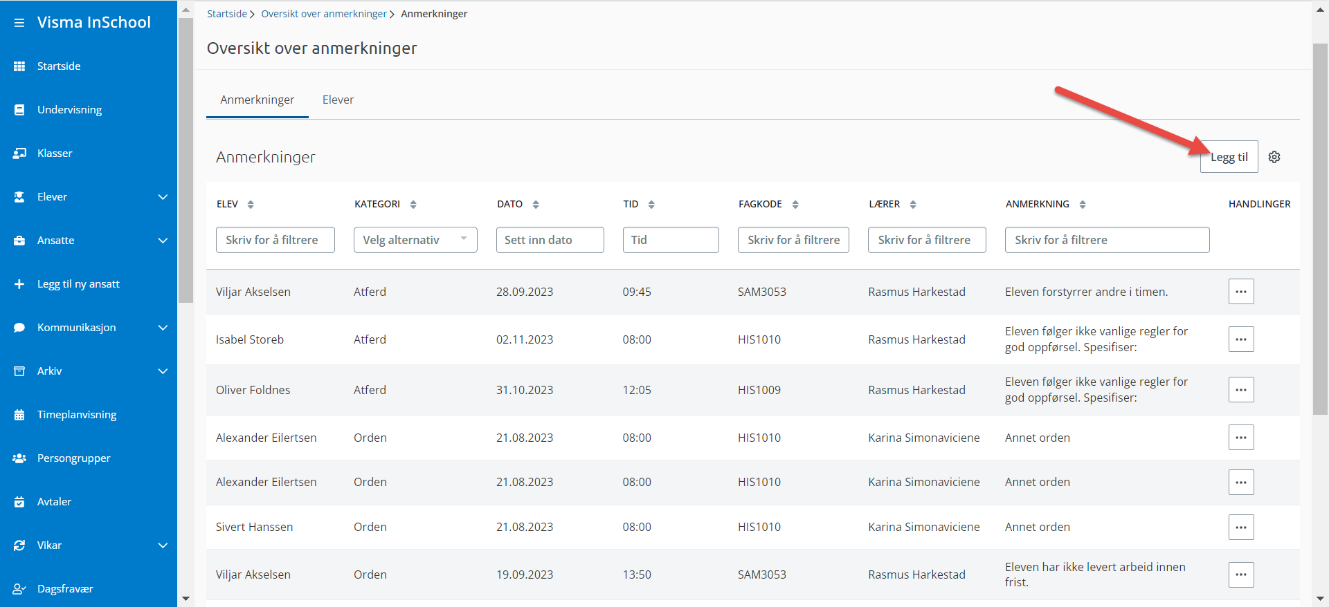Click the Dagsfravær person icon
Viewport: 1329px width, 607px height.
pos(19,589)
